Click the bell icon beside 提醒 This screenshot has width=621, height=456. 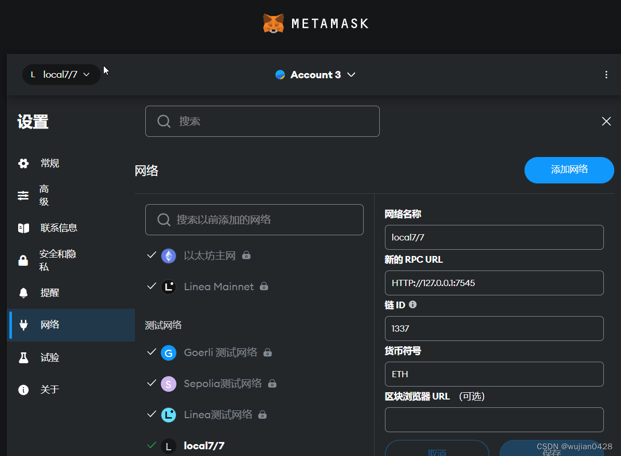[x=23, y=293]
